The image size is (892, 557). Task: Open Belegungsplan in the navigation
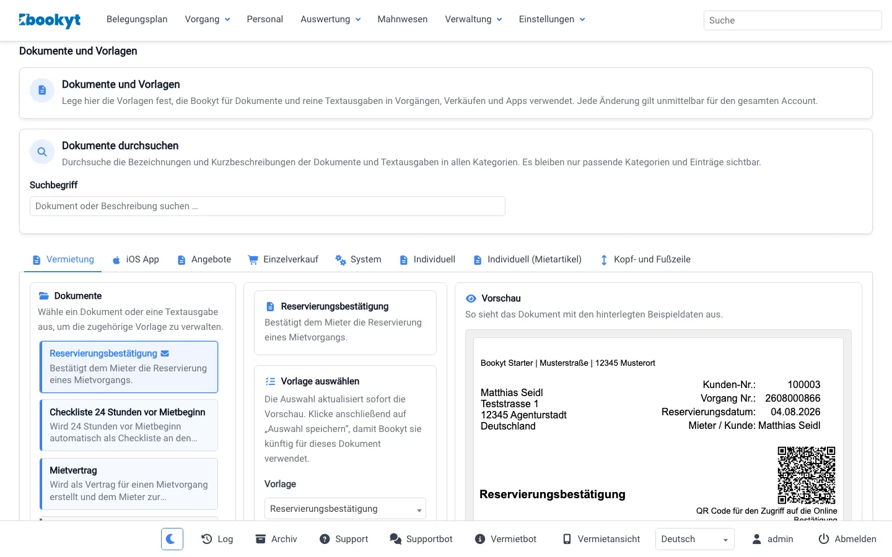[137, 19]
